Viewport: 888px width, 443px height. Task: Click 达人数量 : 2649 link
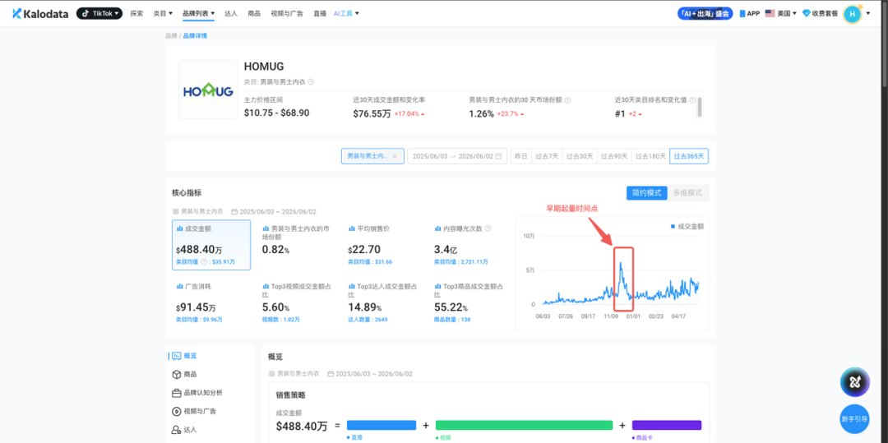(368, 320)
